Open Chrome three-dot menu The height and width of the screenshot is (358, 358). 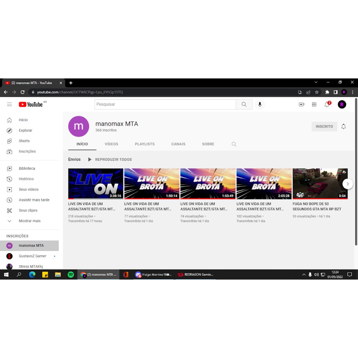pyautogui.click(x=352, y=92)
